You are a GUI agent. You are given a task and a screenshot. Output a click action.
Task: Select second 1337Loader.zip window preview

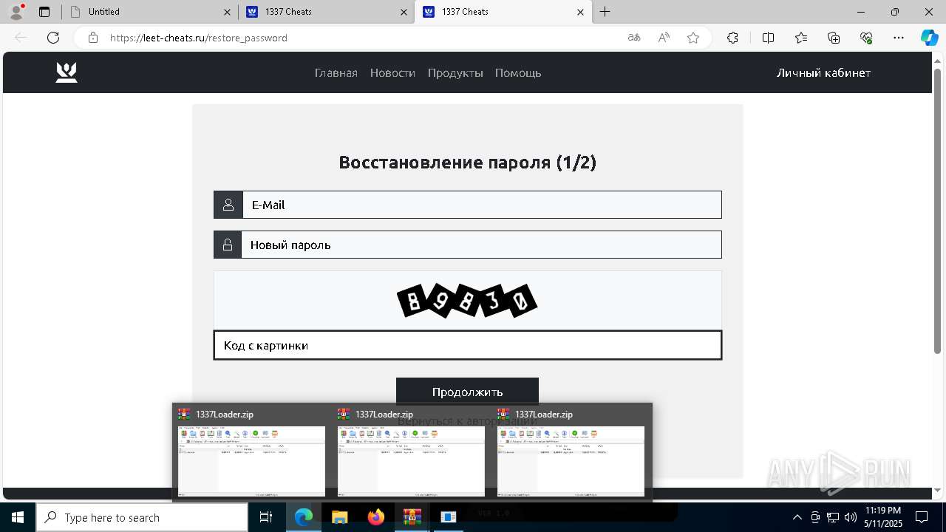(412, 452)
